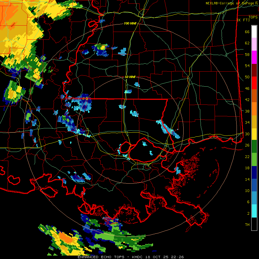
Task: Click the 'KHDC' radar site identifier
Action: coord(138,257)
